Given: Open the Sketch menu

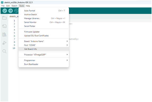Looking at the screenshot, I should [x=14, y=6].
